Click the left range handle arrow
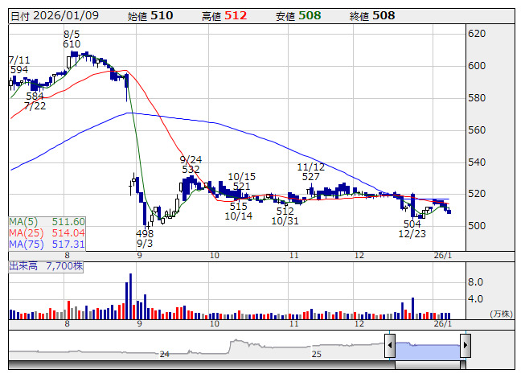 coord(389,347)
